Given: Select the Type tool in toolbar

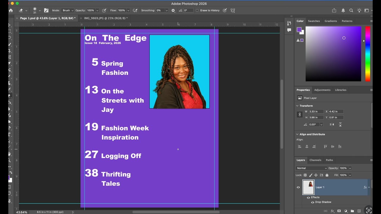Looking at the screenshot, I should coord(10,135).
